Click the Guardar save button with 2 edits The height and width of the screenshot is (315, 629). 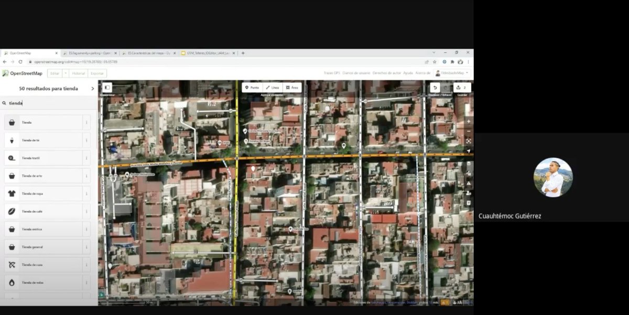click(460, 88)
